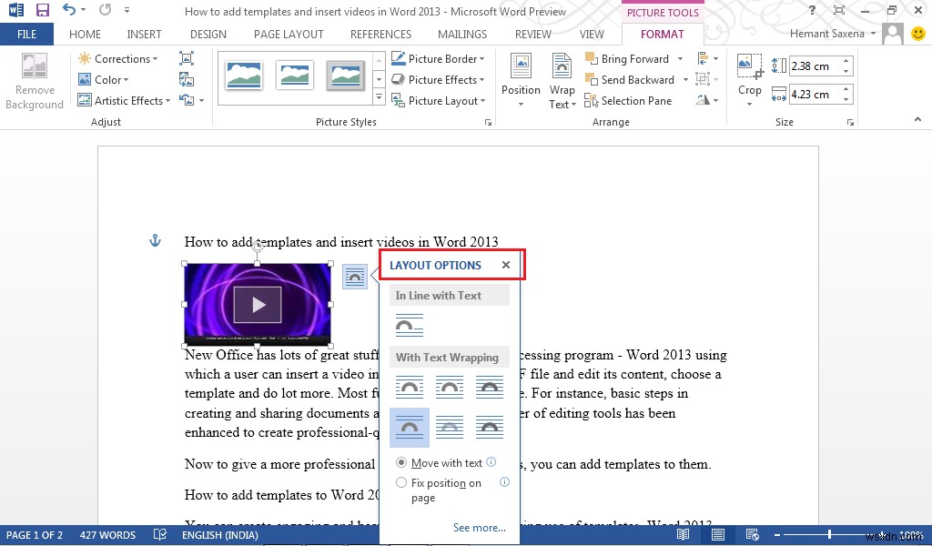Viewport: 932px width, 546px height.
Task: Open the Corrections dropdown
Action: pos(119,58)
